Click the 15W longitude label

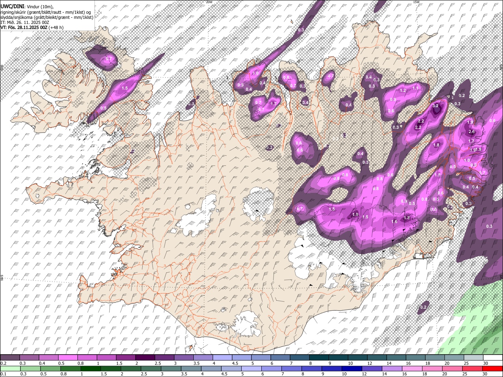pos(416,2)
